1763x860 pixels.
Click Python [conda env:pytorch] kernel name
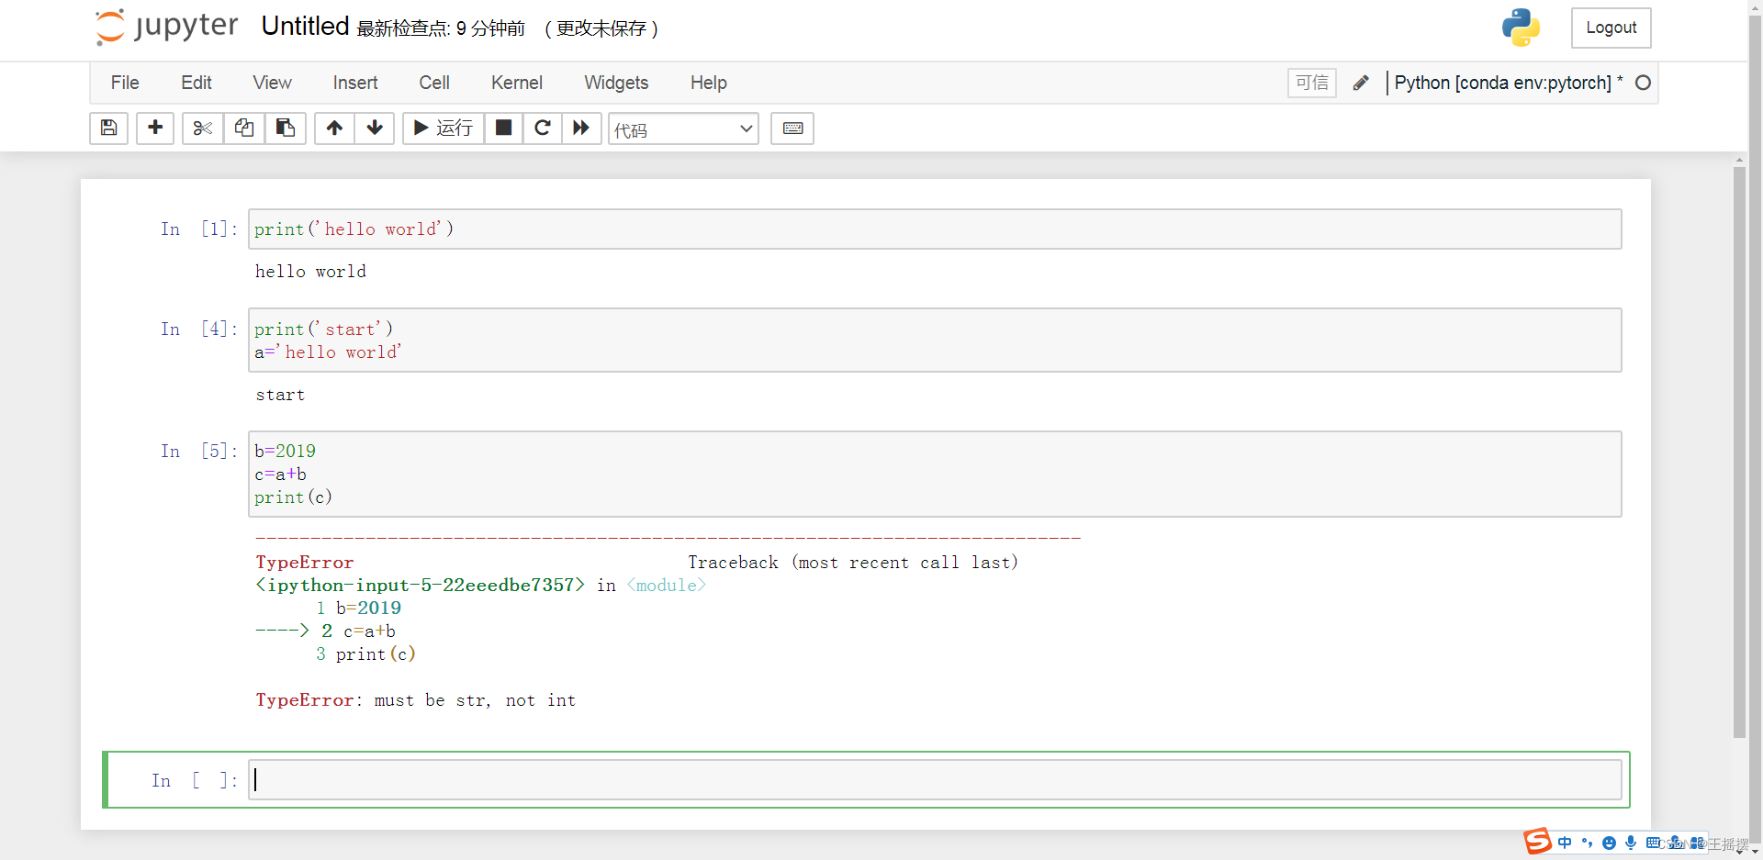1502,83
